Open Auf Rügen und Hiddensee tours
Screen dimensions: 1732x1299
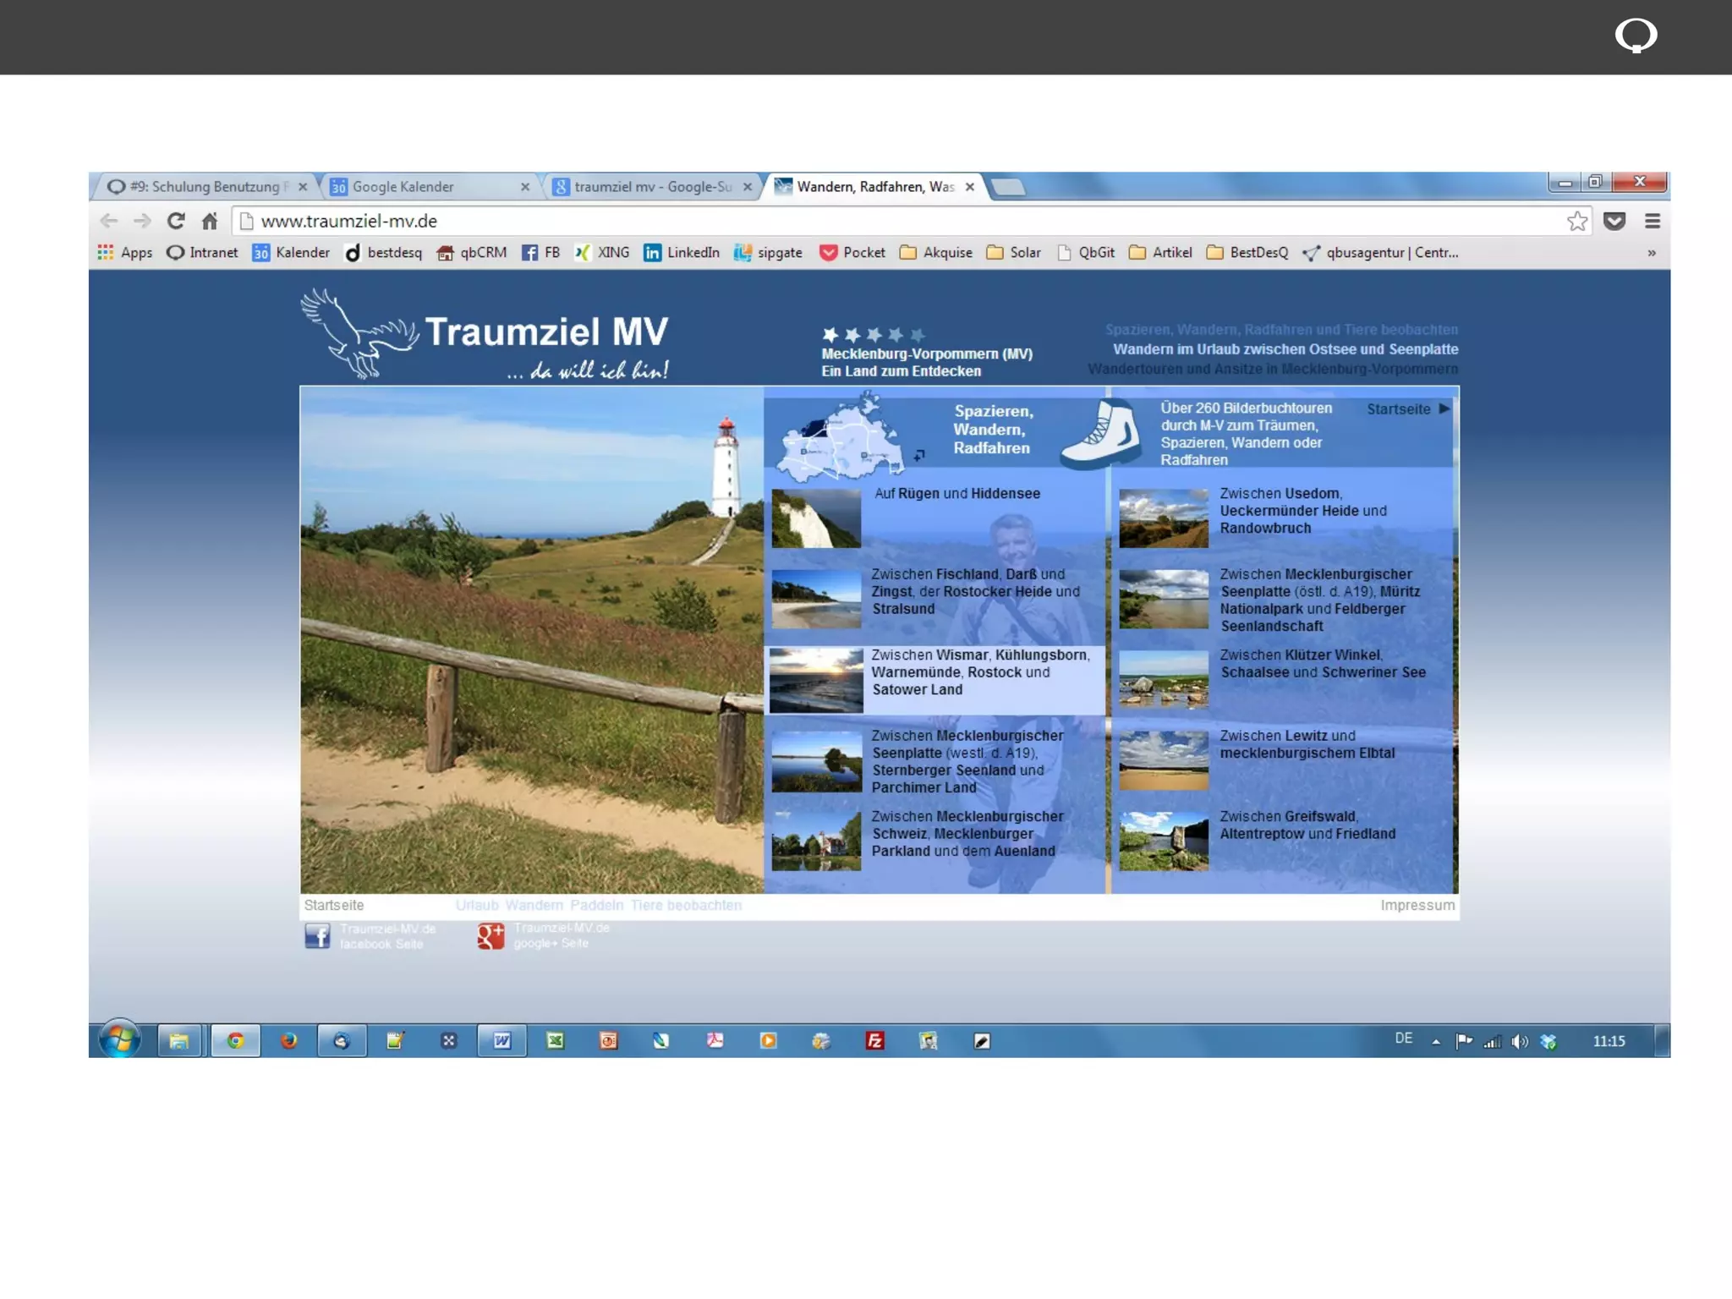[956, 493]
